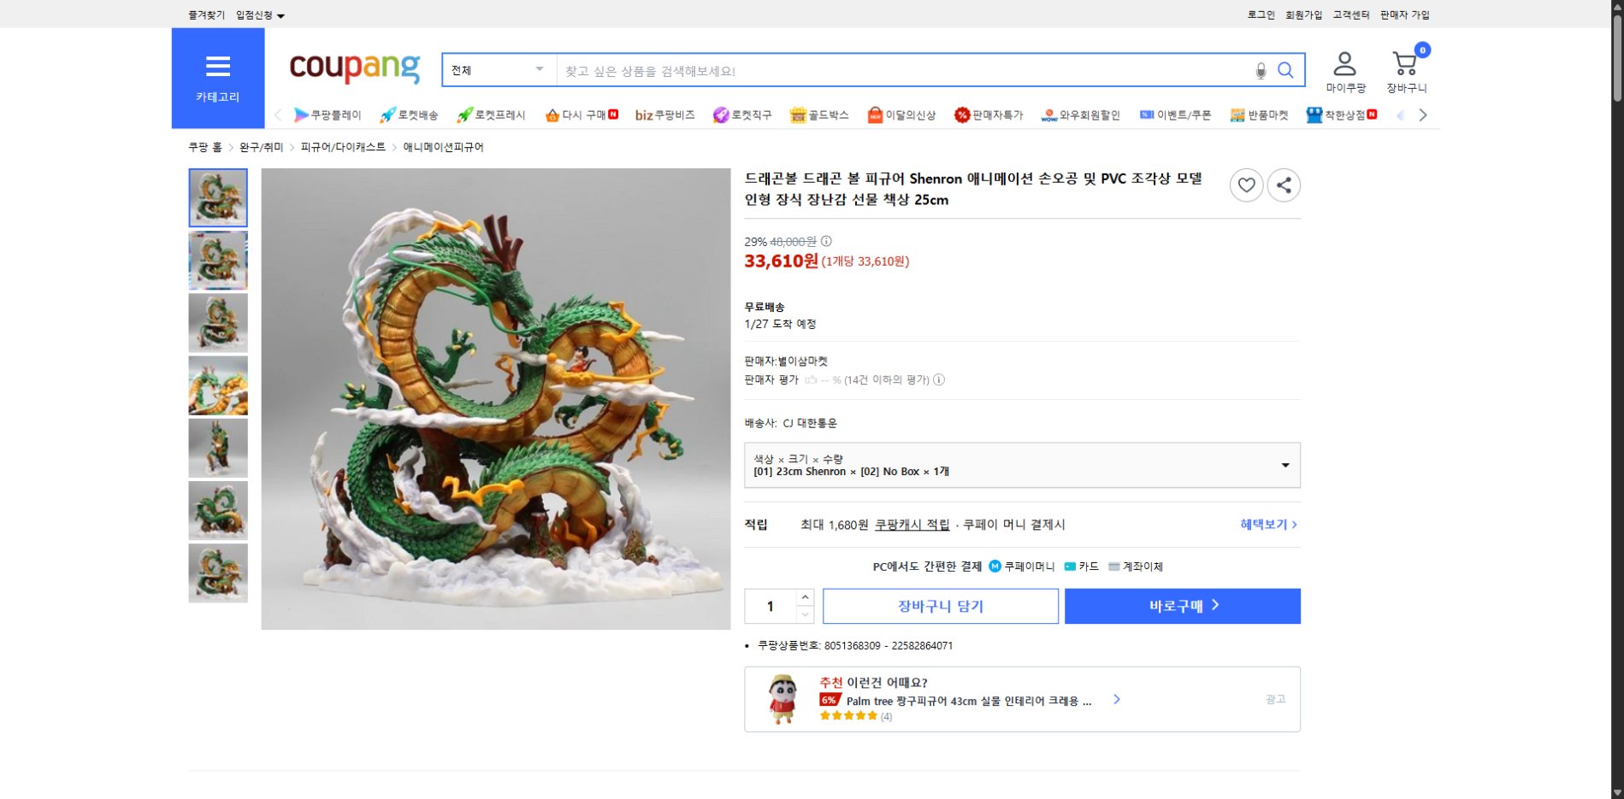Click the 바로구매 purchase button

pos(1181,606)
